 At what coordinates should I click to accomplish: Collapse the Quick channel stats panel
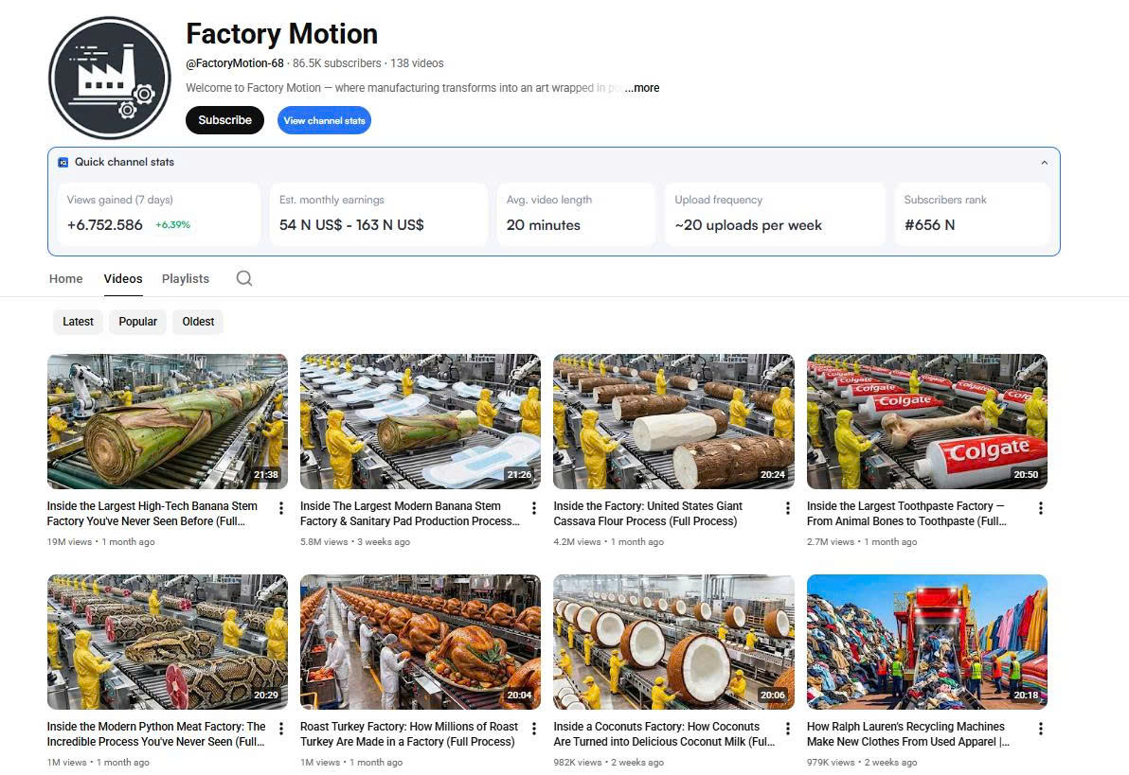(x=1044, y=163)
